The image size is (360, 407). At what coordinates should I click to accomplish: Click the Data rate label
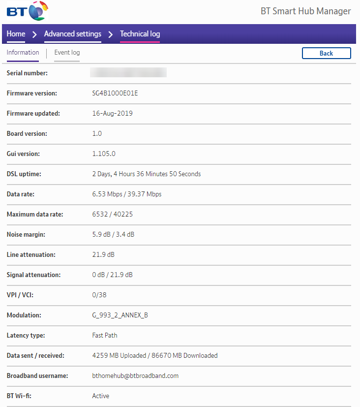[21, 194]
